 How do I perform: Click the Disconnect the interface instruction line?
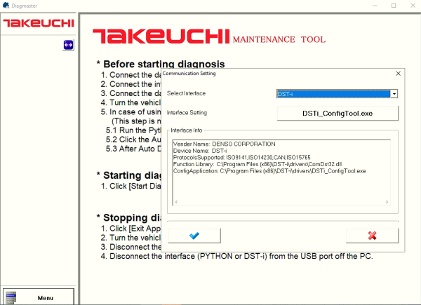237,256
